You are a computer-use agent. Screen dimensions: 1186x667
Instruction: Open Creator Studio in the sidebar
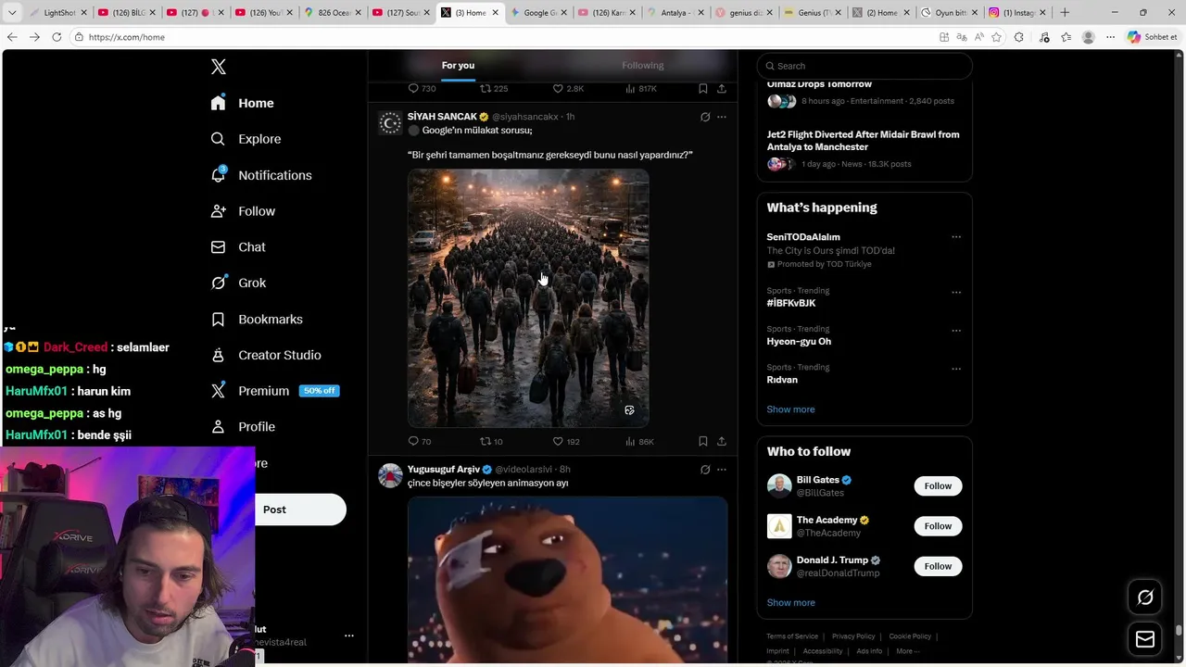[x=266, y=355]
